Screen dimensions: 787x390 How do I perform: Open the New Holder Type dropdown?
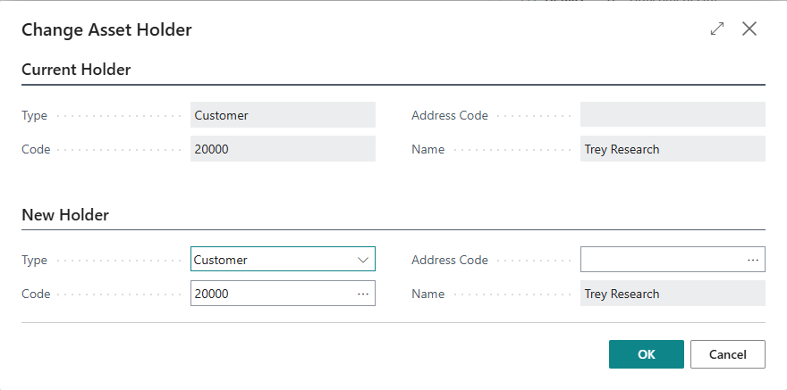[363, 260]
